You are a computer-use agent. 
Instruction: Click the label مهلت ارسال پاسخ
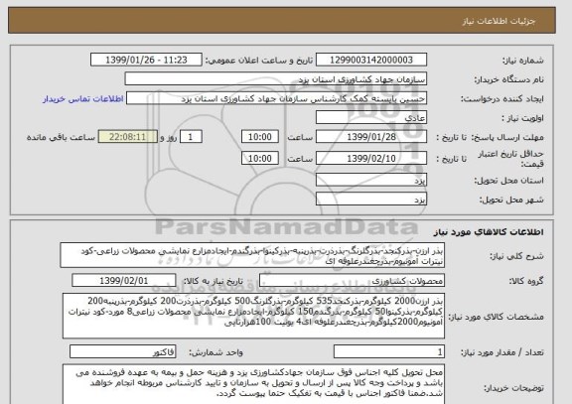pyautogui.click(x=507, y=137)
